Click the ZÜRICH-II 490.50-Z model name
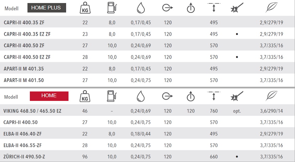Screen dimensions: 295x162 (24, 157)
